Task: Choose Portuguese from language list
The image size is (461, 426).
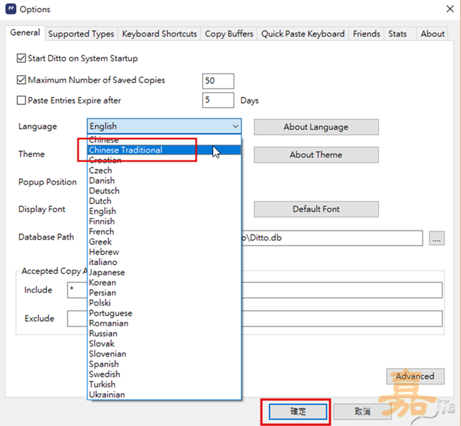Action: click(x=164, y=313)
